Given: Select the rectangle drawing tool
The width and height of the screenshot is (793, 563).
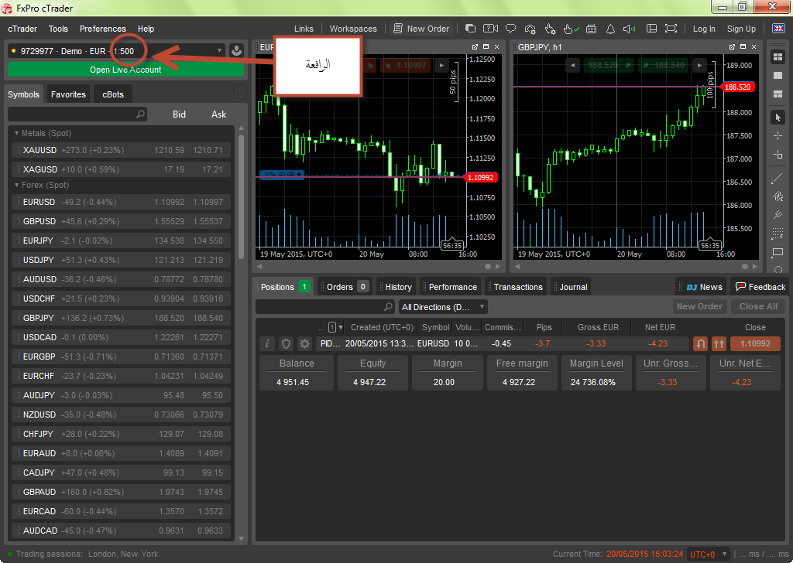Looking at the screenshot, I should tap(778, 252).
